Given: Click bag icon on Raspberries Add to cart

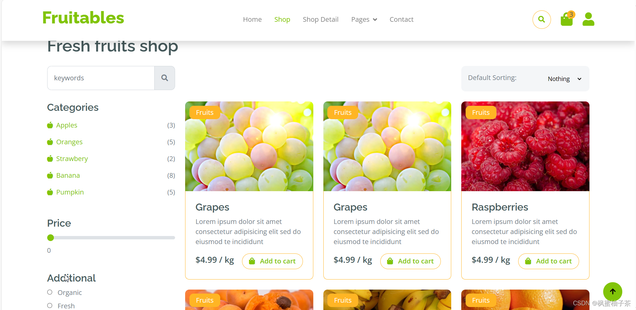Looking at the screenshot, I should click(528, 261).
